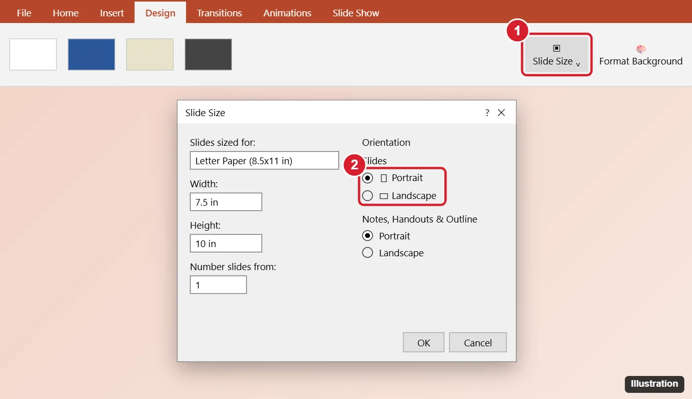Open the dialog help question mark
This screenshot has width=692, height=399.
click(x=487, y=113)
